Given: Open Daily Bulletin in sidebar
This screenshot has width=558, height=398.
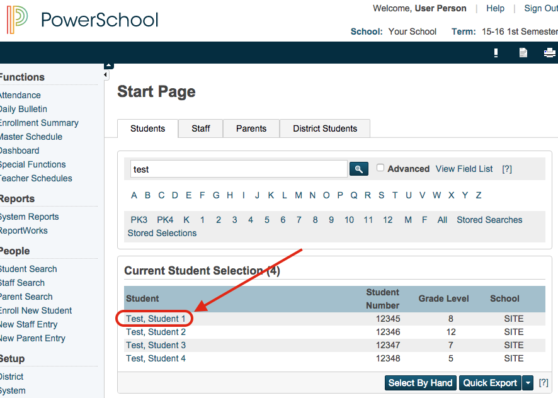Looking at the screenshot, I should [x=23, y=109].
